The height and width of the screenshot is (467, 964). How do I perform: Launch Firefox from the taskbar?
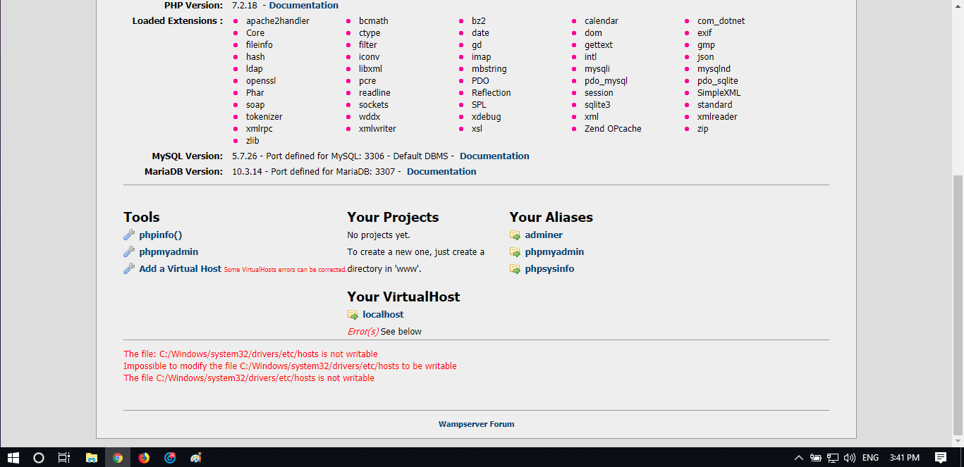pos(144,457)
